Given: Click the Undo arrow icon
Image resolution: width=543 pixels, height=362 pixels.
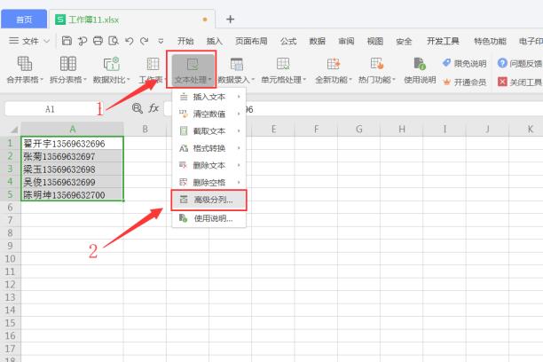Looking at the screenshot, I should pyautogui.click(x=130, y=41).
